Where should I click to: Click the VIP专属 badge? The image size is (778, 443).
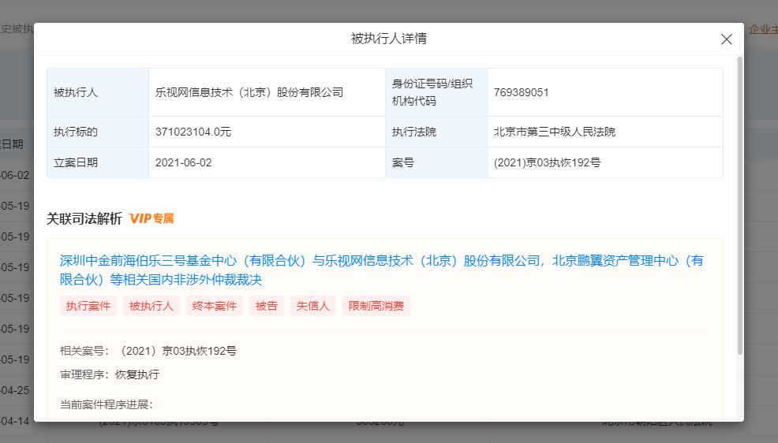pyautogui.click(x=151, y=218)
